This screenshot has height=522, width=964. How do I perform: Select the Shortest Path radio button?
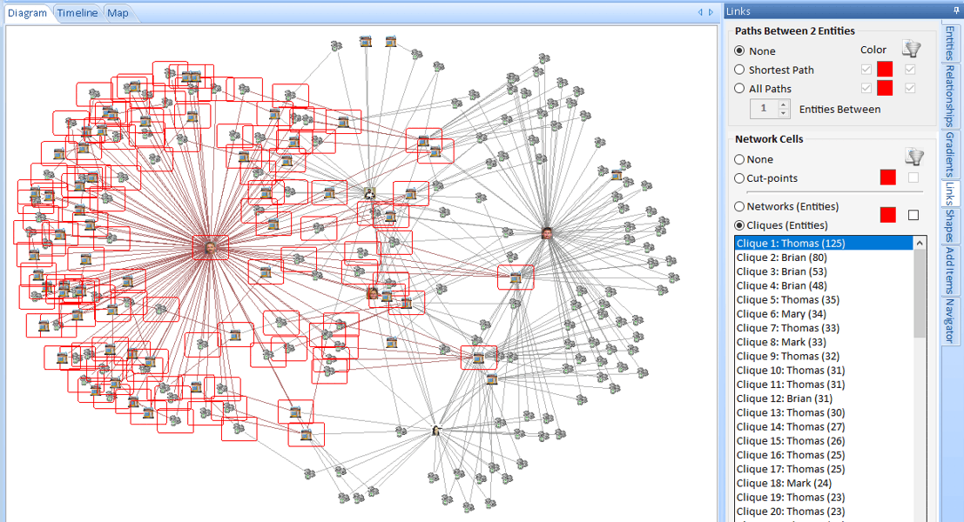740,70
